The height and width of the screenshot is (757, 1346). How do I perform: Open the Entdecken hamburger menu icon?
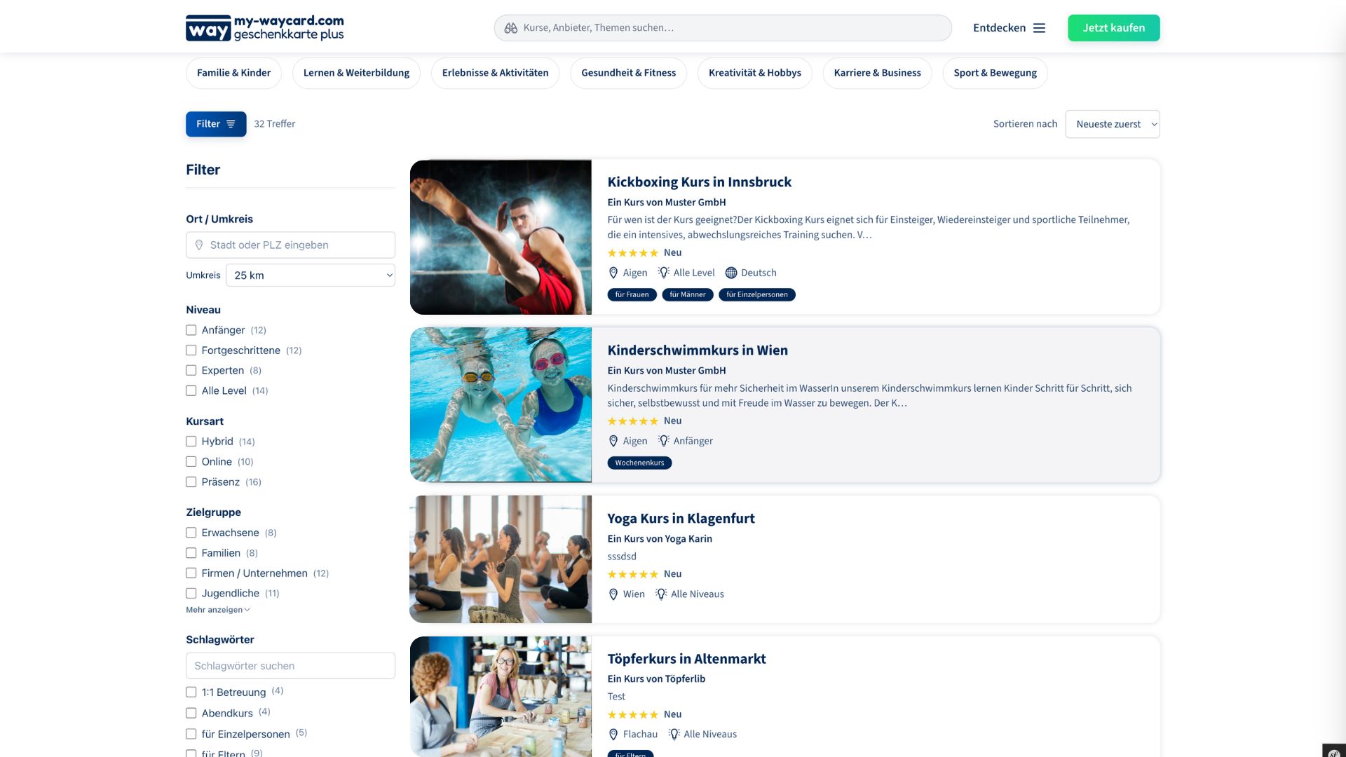(x=1039, y=28)
